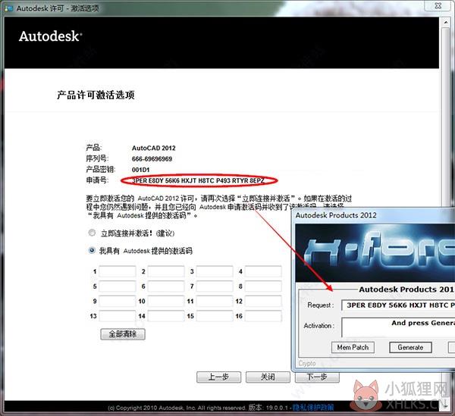Close the Autodesk license window

pyautogui.click(x=438, y=5)
